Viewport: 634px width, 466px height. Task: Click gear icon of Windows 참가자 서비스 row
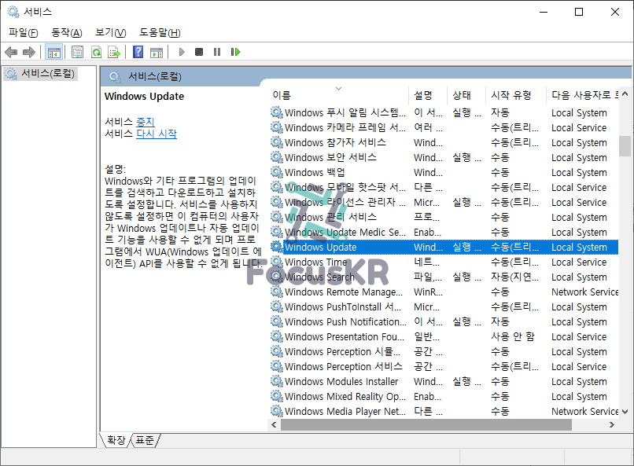pyautogui.click(x=277, y=142)
